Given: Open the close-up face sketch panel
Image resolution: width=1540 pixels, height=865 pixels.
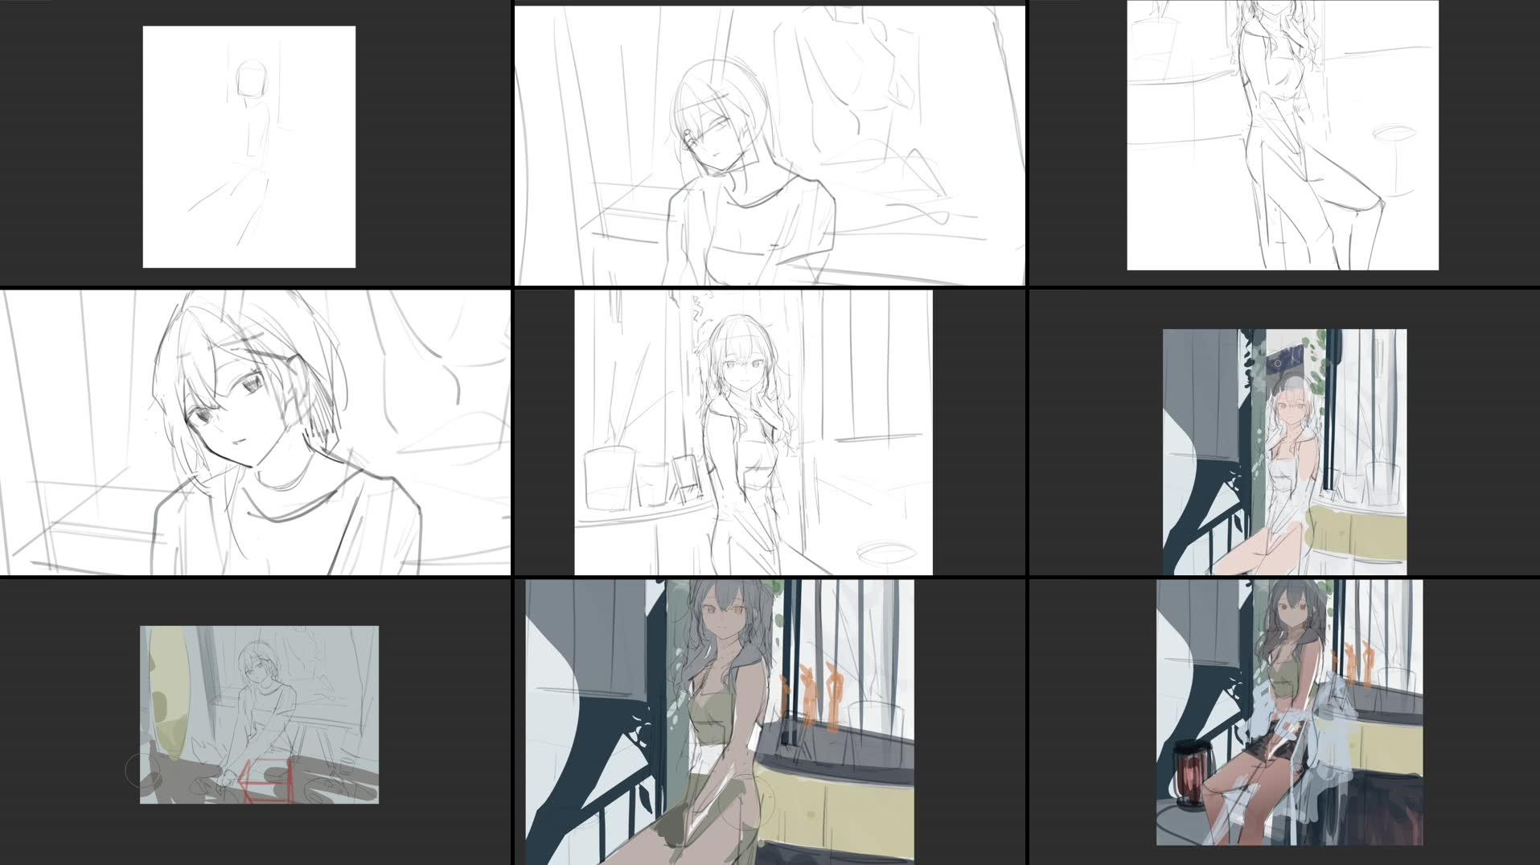Looking at the screenshot, I should coord(255,433).
